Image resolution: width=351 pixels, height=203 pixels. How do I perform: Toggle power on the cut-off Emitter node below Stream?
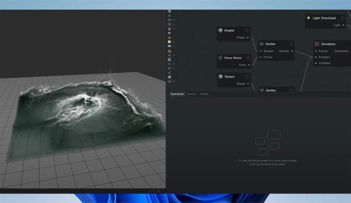pyautogui.click(x=291, y=90)
